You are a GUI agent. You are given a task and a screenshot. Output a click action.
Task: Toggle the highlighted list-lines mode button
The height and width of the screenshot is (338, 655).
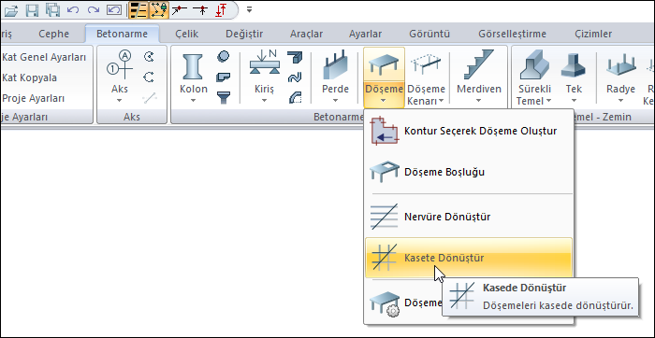(x=138, y=10)
